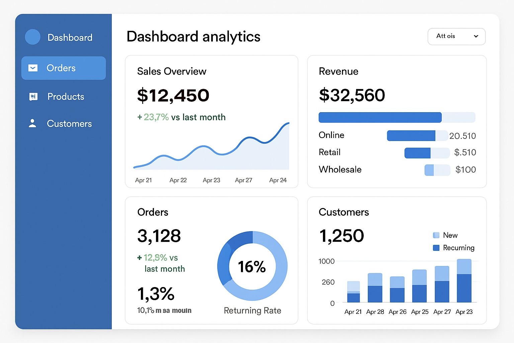Image resolution: width=514 pixels, height=343 pixels.
Task: Click the total Revenue progress bar
Action: [397, 118]
